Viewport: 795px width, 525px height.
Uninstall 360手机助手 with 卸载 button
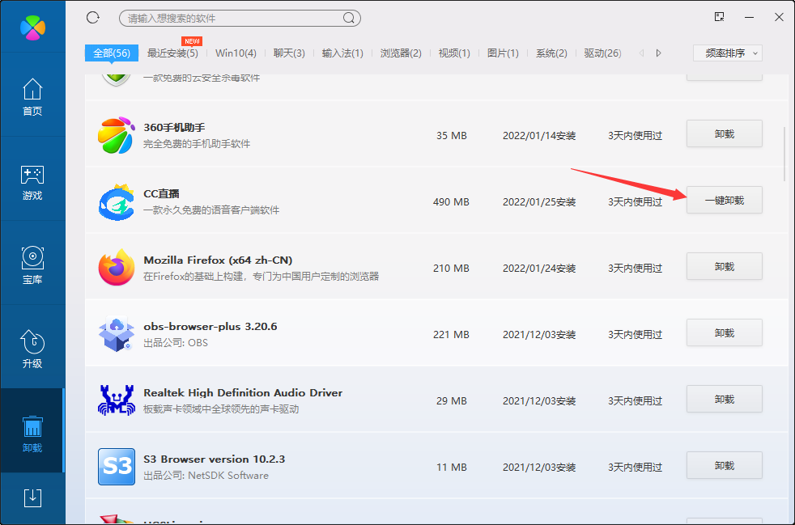click(x=725, y=133)
